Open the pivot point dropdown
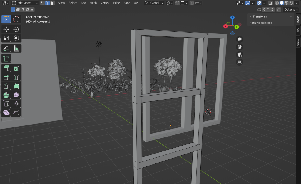Viewport: 301px width, 184px height. coord(170,3)
